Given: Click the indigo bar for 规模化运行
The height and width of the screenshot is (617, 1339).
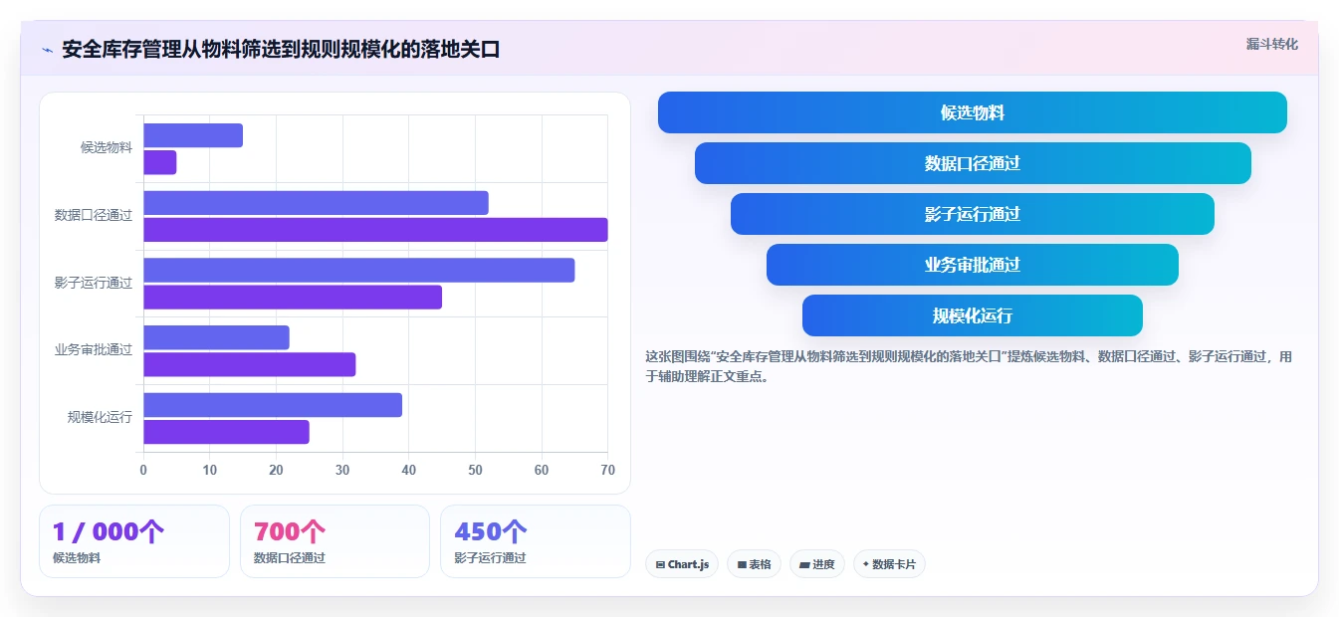Looking at the screenshot, I should pyautogui.click(x=273, y=405).
